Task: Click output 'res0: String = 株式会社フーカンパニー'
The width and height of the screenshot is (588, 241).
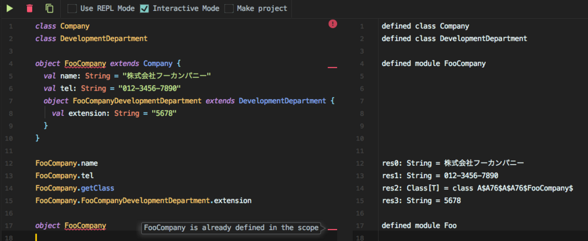Action: coord(452,164)
